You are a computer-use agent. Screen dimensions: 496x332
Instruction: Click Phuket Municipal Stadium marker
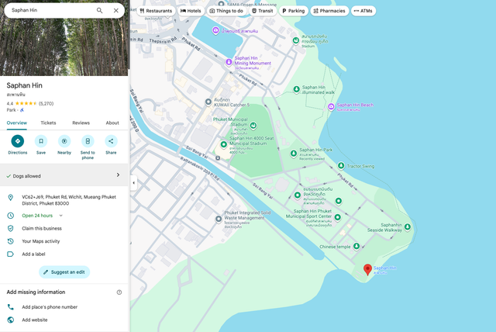tap(253, 126)
